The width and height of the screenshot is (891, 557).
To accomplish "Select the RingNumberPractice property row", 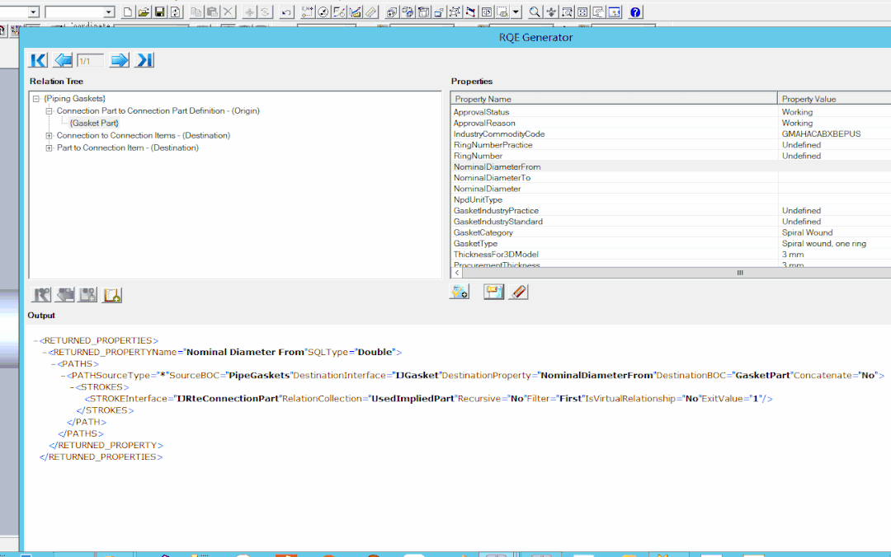I will pos(671,145).
